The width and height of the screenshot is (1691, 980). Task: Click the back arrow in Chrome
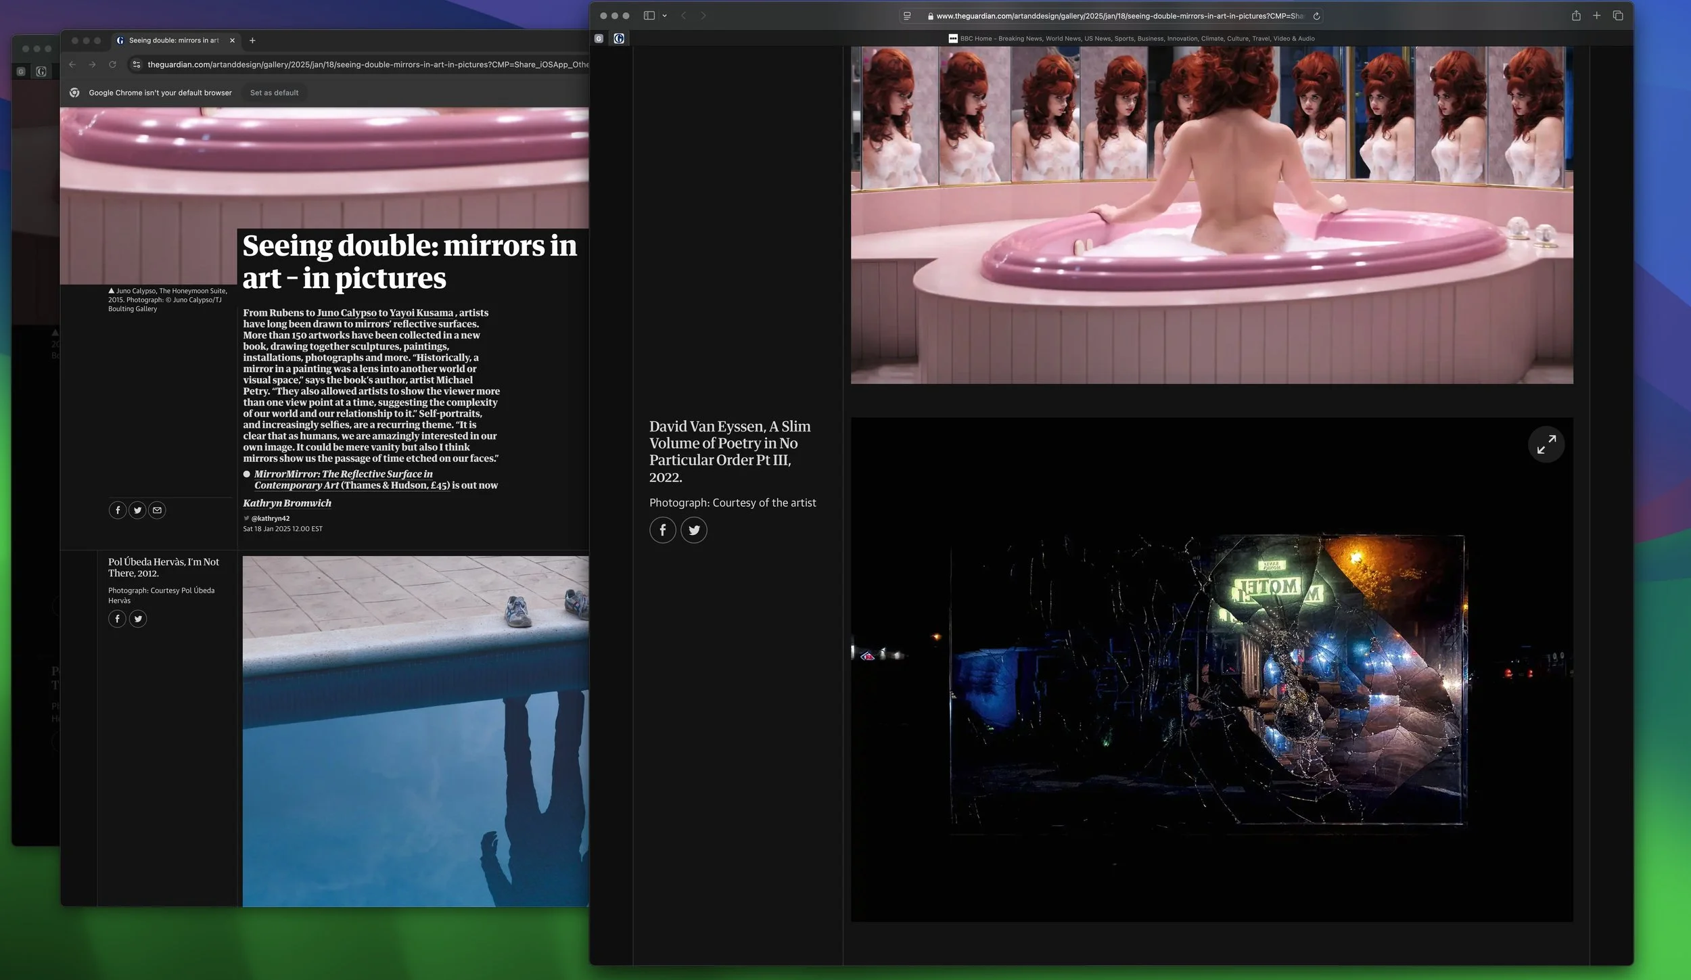(72, 65)
